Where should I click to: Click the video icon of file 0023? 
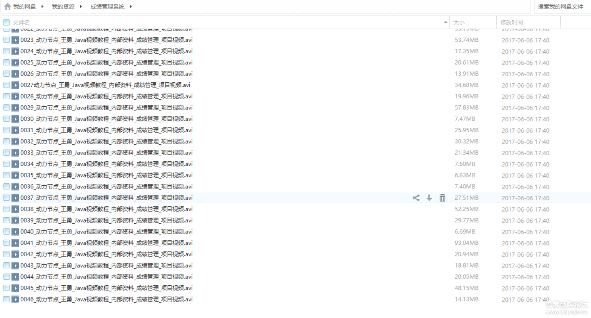point(15,40)
